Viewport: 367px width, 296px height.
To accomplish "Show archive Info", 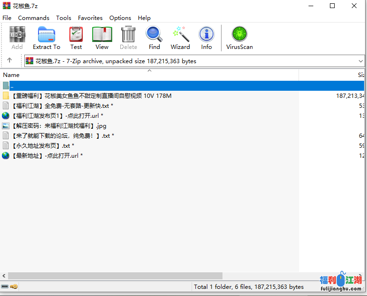I will pos(206,38).
